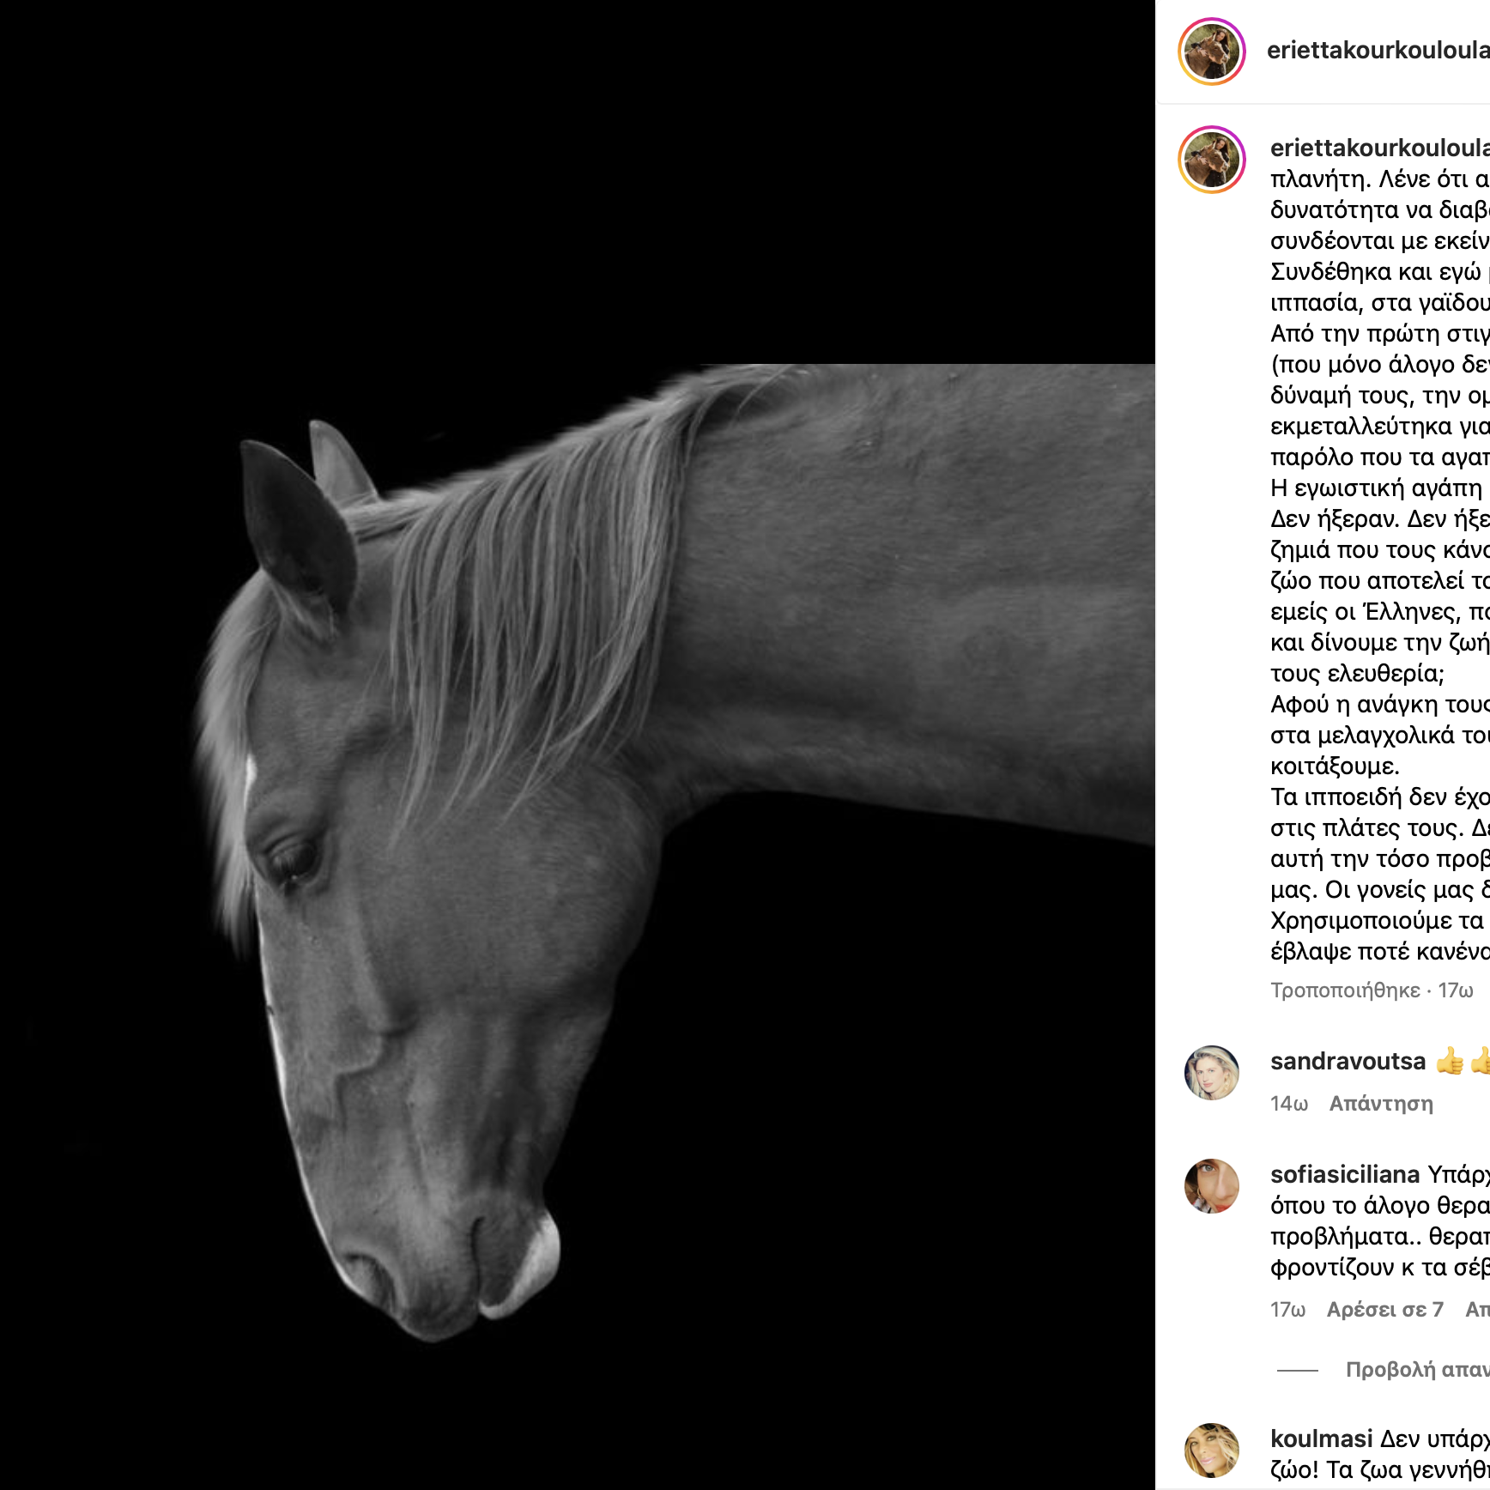Reply to sandravoutsa's comment via Απάντηση
This screenshot has width=1490, height=1490.
point(1381,1104)
